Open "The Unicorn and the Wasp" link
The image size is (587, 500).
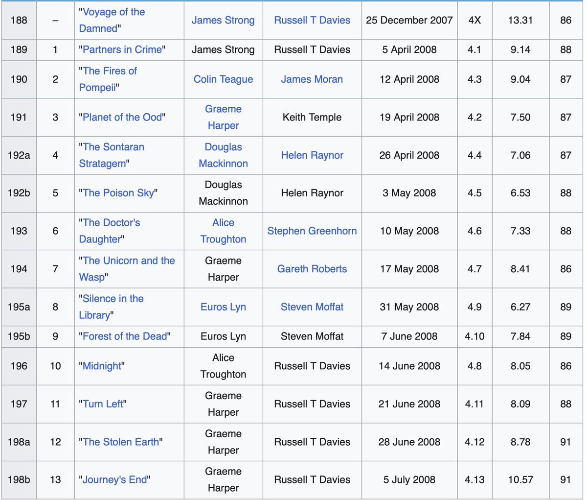coord(127,269)
